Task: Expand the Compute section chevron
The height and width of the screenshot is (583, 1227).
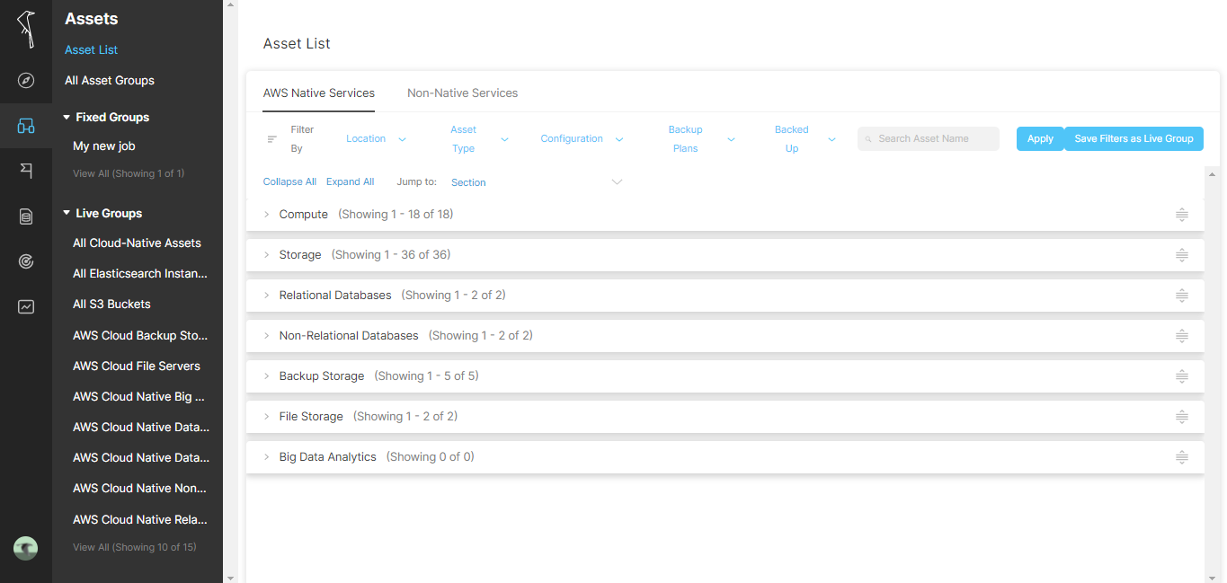Action: tap(266, 215)
